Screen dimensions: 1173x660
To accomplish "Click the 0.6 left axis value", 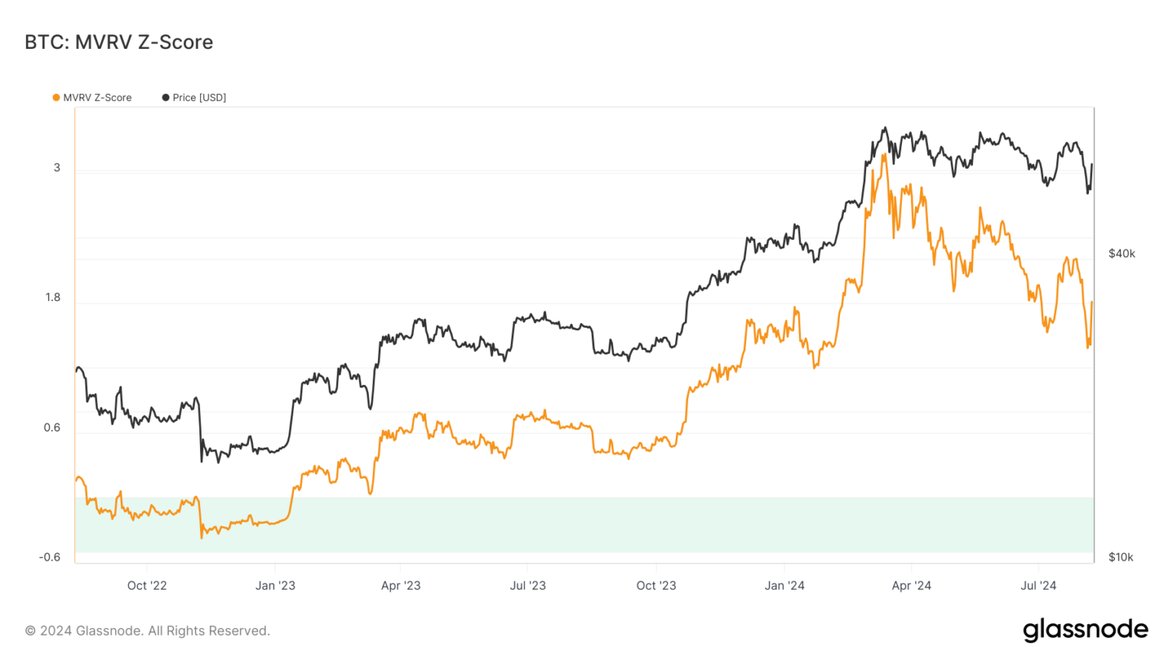I will 52,428.
